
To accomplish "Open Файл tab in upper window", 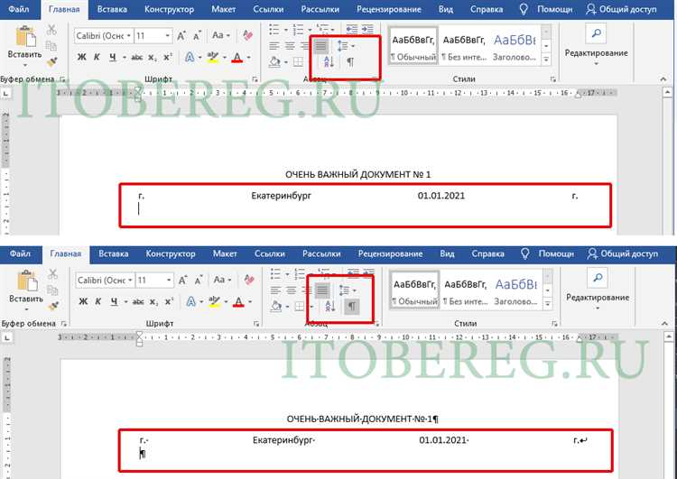I will point(19,9).
